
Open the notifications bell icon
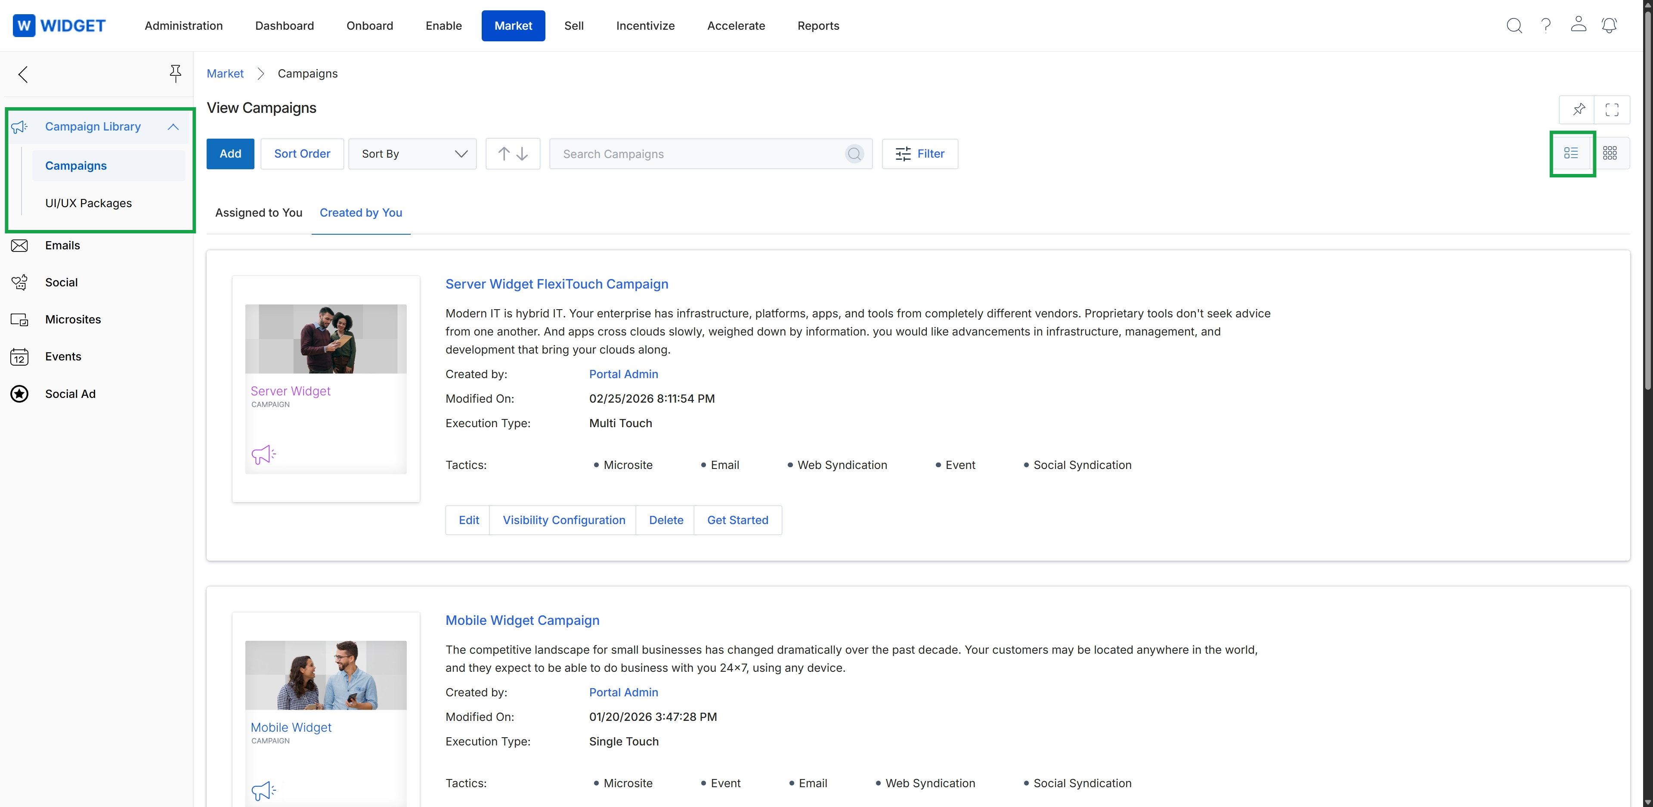point(1610,25)
